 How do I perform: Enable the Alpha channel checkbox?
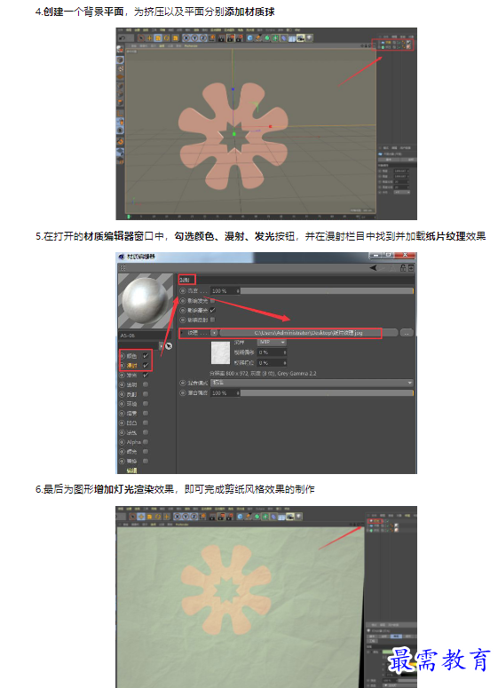[x=146, y=442]
